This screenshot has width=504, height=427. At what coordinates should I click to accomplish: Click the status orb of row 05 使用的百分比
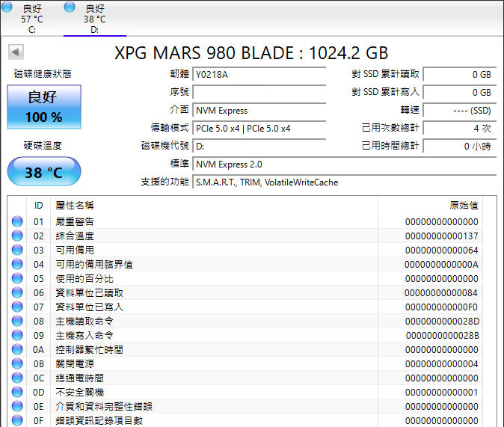(17, 278)
